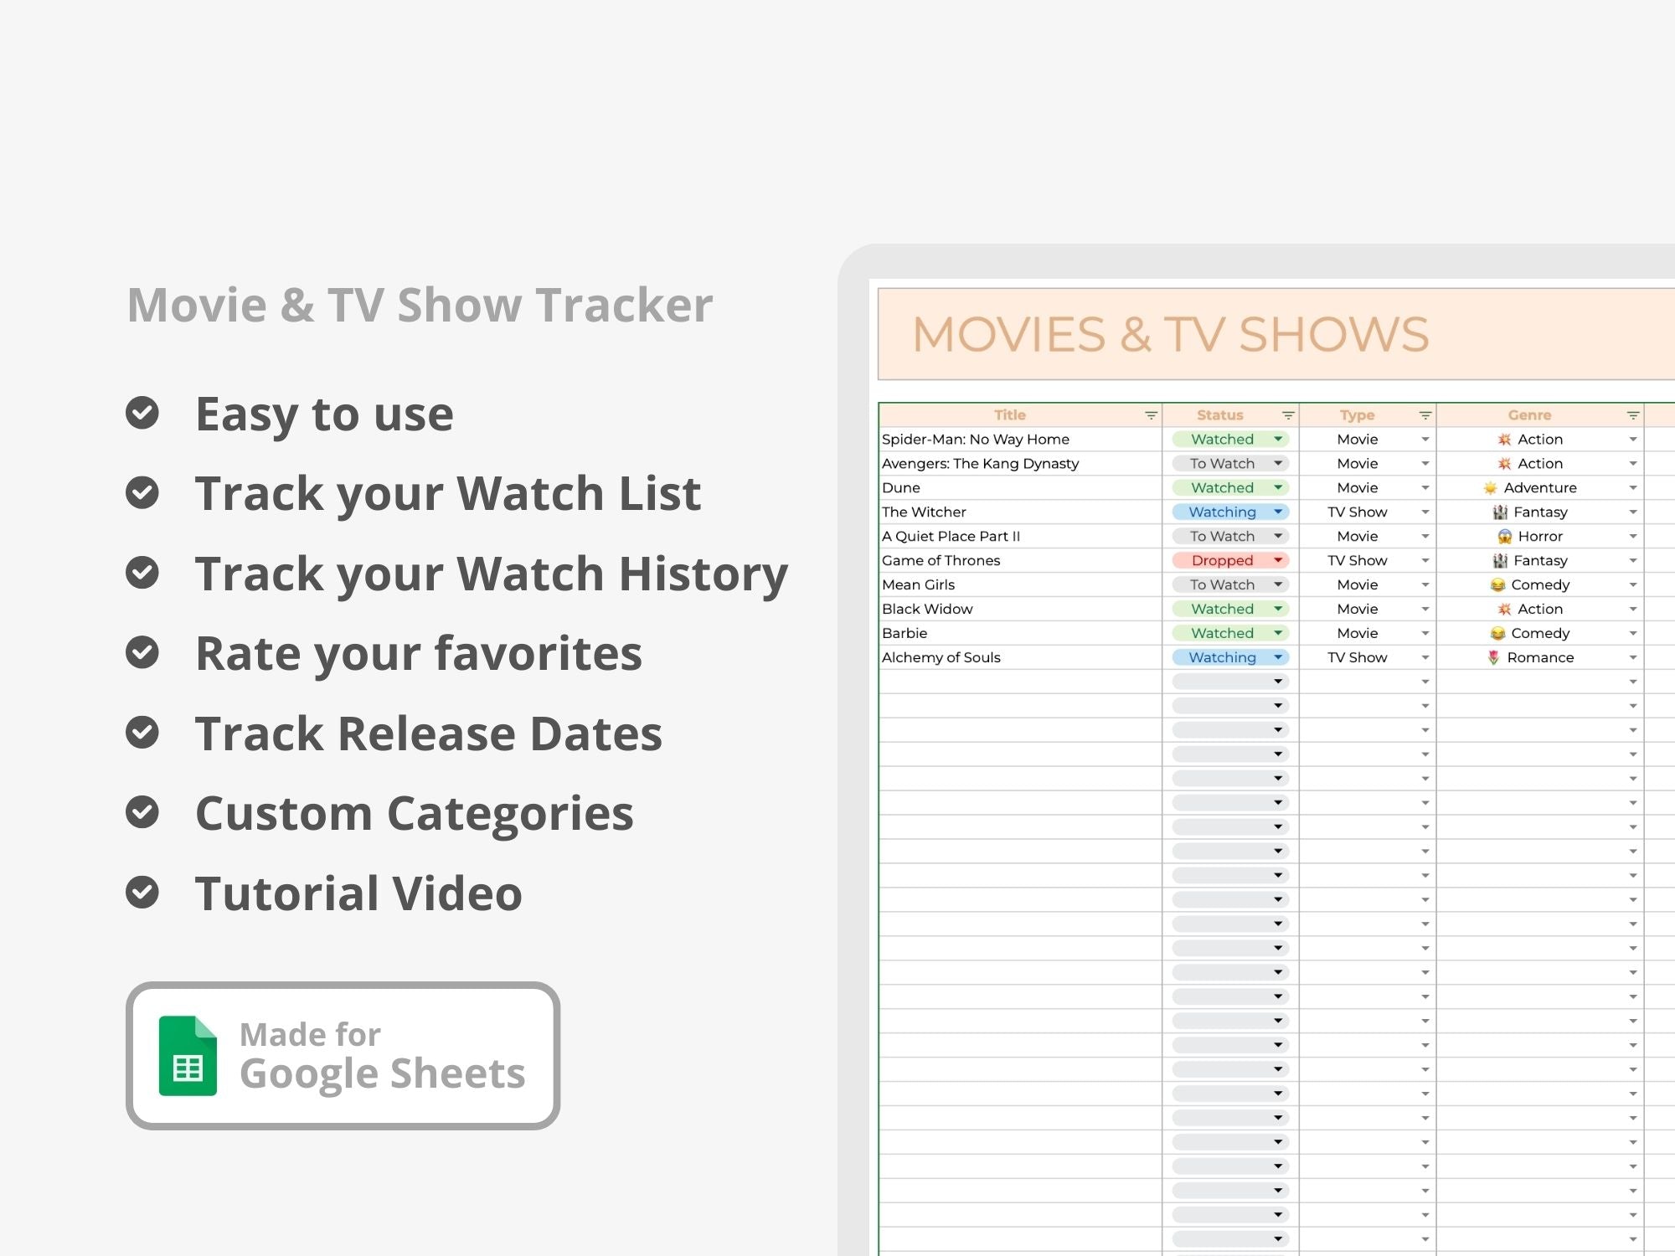
Task: Click the Romance tulip emoji icon
Action: 1493,658
